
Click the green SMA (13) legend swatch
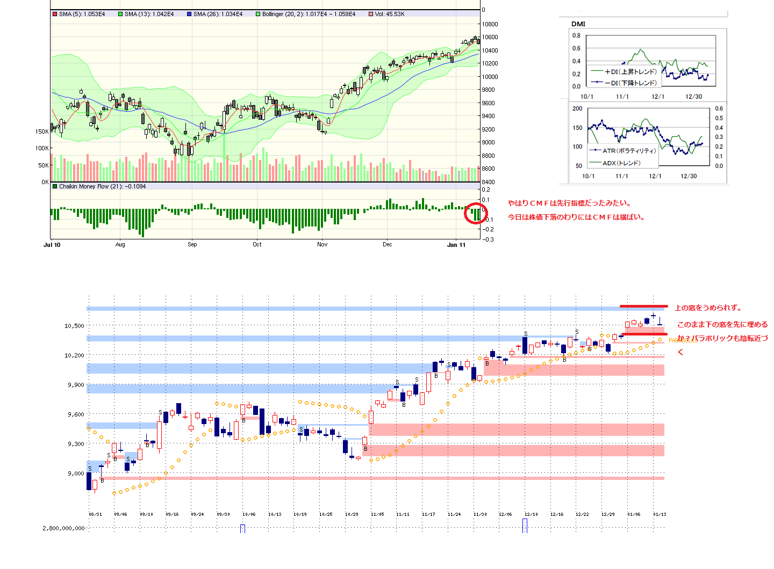pos(120,14)
